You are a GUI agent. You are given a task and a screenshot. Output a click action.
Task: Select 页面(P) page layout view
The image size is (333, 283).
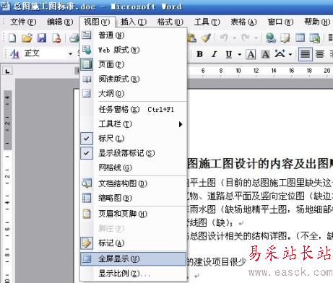(x=133, y=64)
